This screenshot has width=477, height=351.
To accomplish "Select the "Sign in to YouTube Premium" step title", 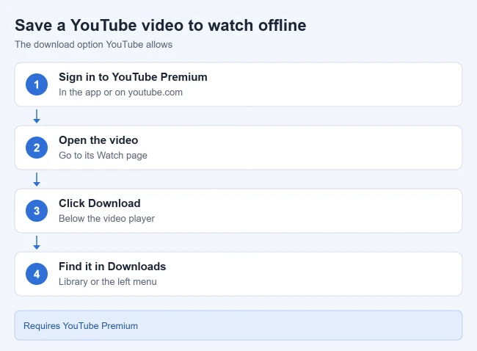I will click(133, 77).
